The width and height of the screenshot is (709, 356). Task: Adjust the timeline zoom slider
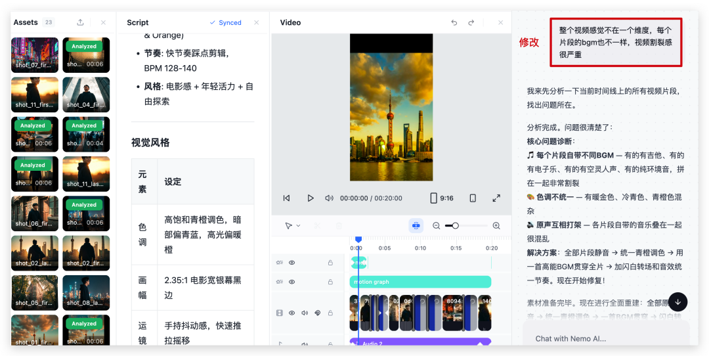(467, 225)
